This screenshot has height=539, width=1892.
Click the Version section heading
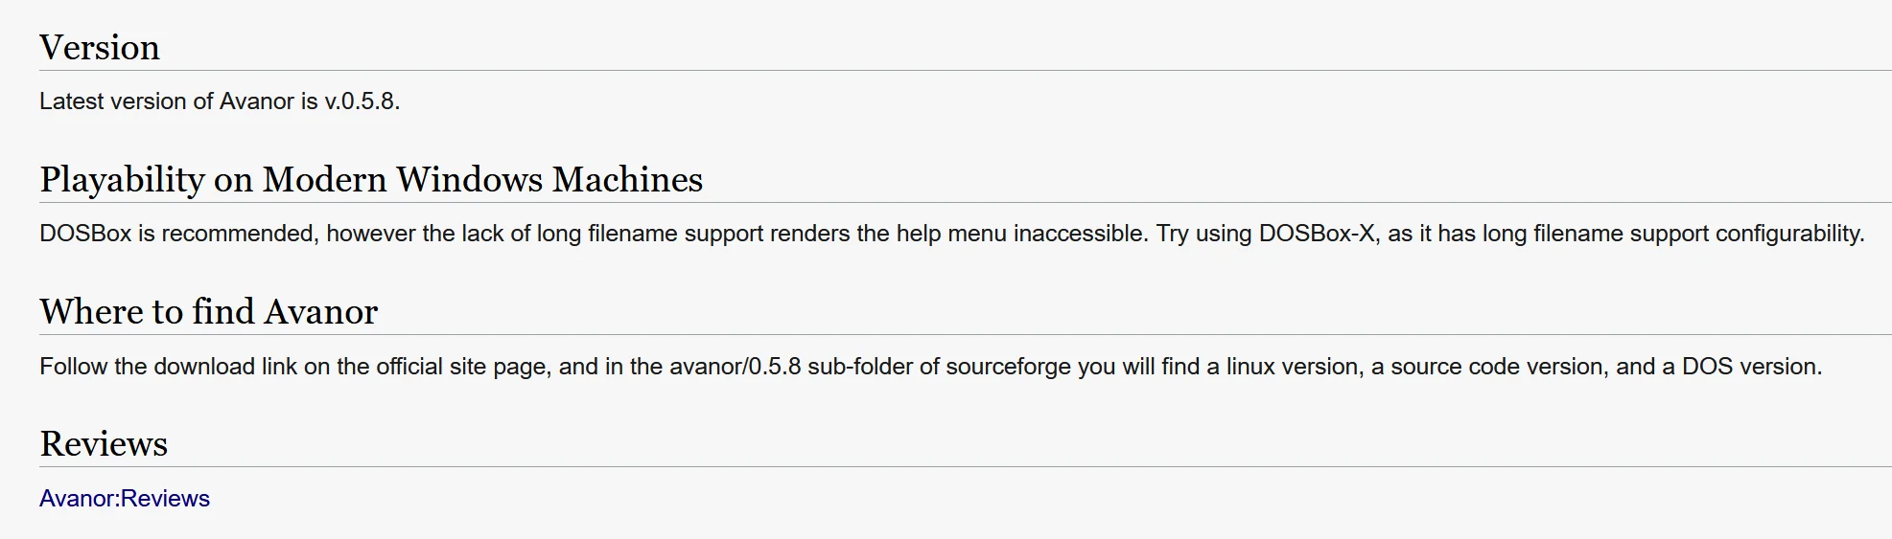point(100,48)
